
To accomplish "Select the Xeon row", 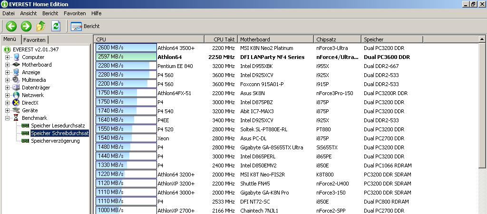I will click(x=286, y=138).
